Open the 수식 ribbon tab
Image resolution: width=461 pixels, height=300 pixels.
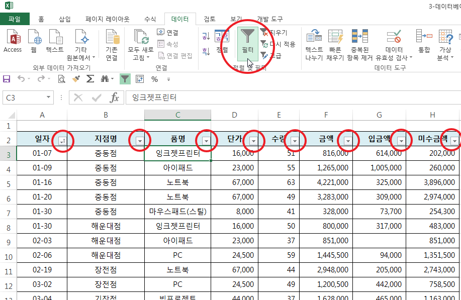tap(150, 19)
